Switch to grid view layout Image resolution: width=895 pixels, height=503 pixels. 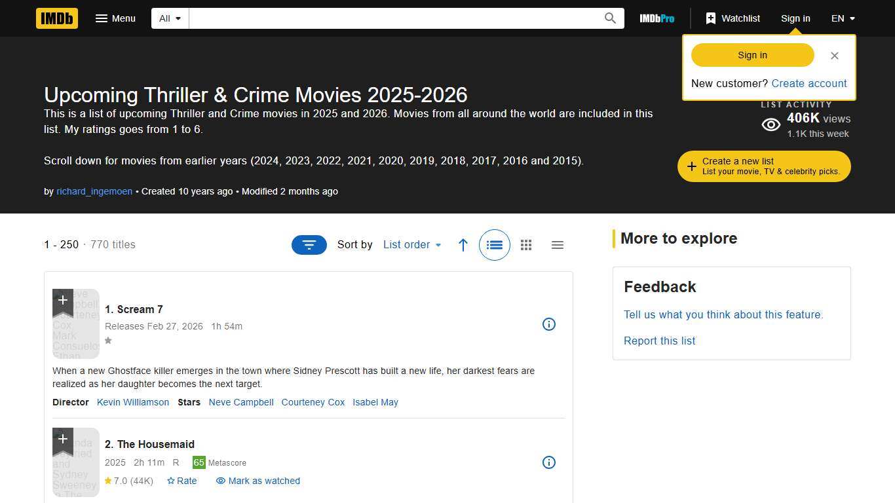(526, 244)
